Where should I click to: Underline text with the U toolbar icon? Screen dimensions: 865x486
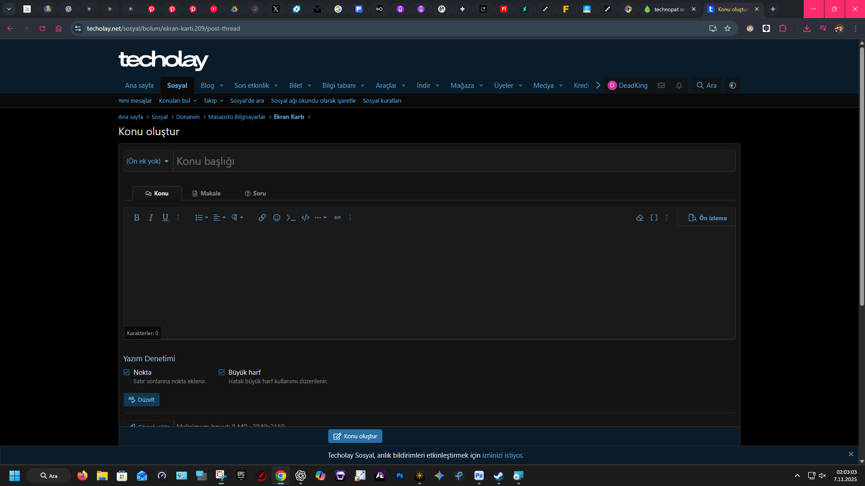point(165,218)
